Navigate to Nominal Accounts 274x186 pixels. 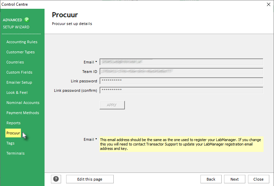pyautogui.click(x=23, y=103)
